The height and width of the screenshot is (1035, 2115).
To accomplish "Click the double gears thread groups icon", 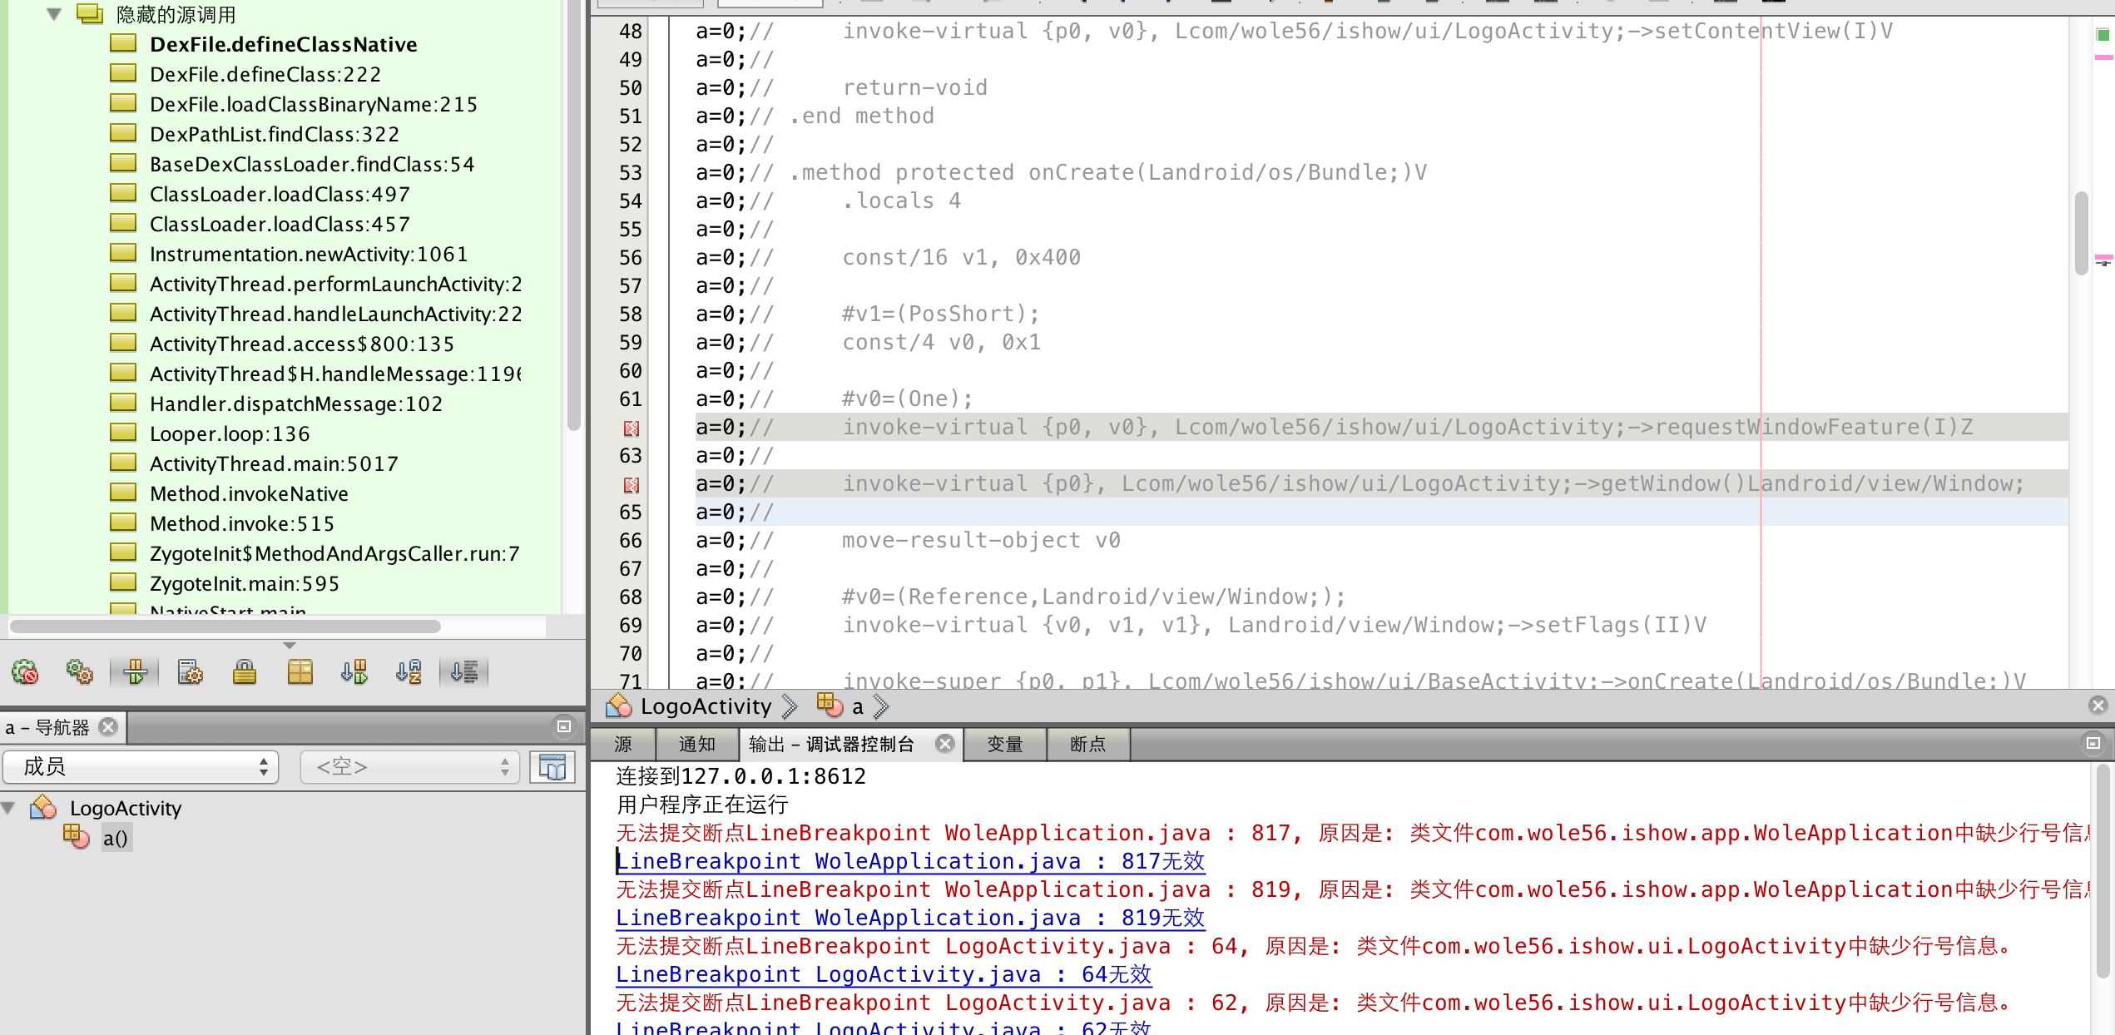I will [x=80, y=671].
